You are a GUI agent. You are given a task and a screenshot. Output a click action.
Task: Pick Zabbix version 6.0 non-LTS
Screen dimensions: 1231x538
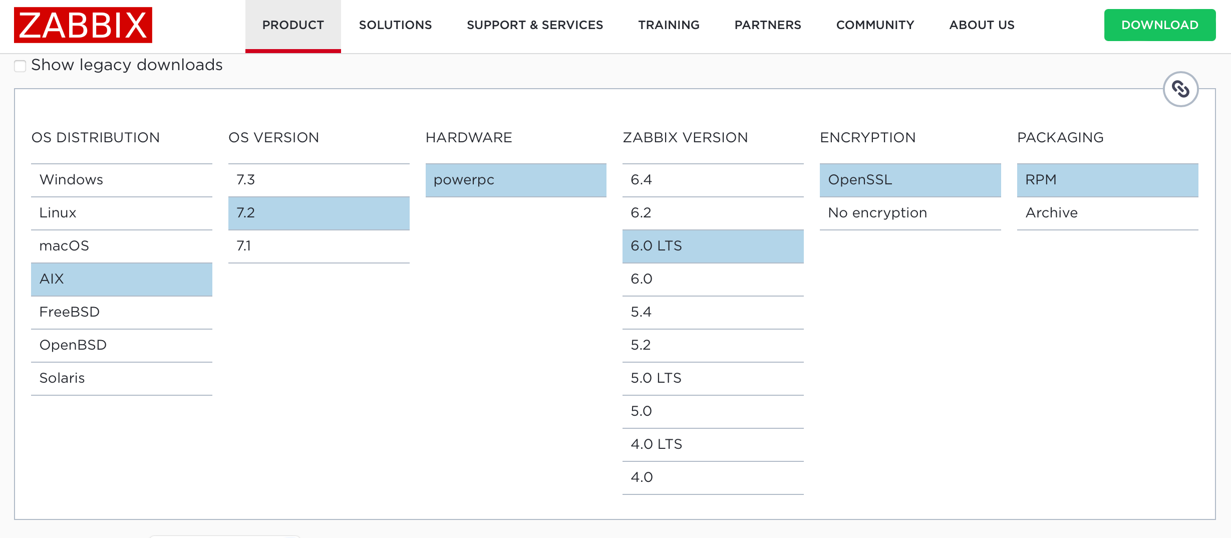pos(713,280)
